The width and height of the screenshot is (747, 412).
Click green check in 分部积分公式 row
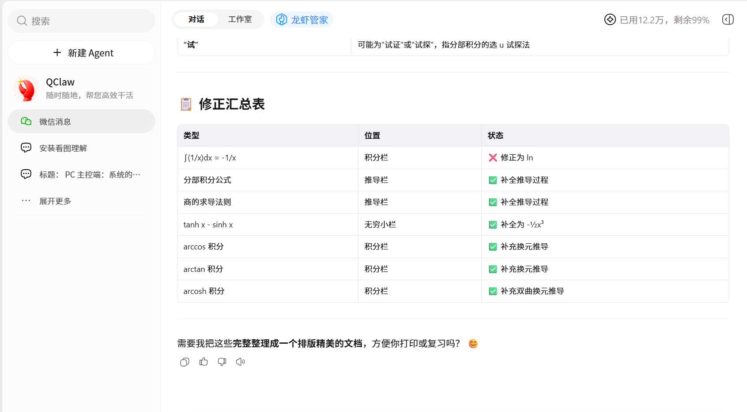pyautogui.click(x=493, y=180)
